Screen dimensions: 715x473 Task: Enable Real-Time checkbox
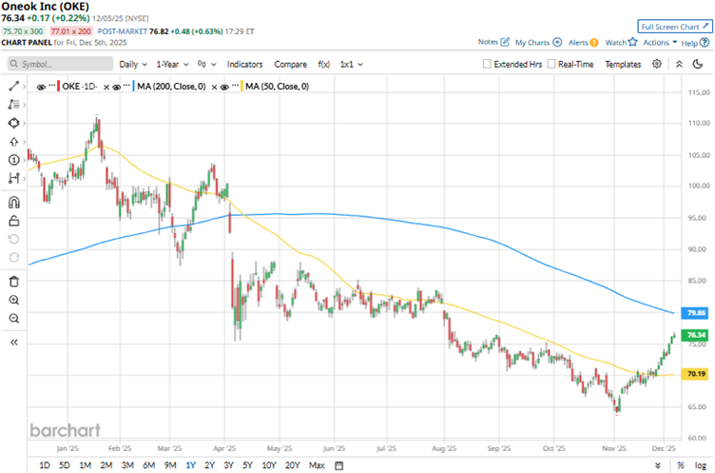click(551, 64)
